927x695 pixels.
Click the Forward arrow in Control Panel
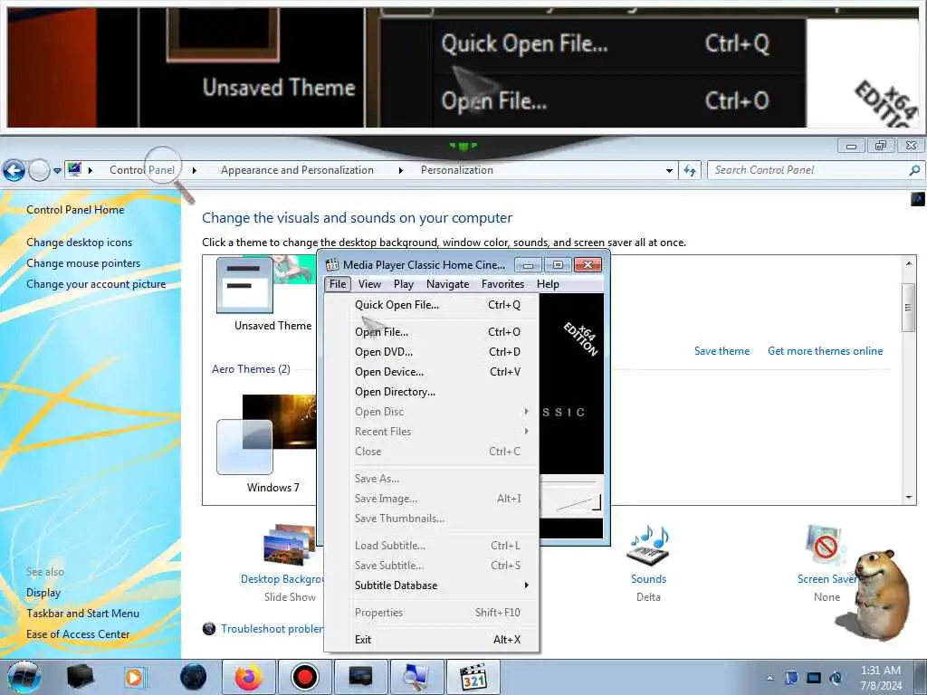tap(39, 171)
